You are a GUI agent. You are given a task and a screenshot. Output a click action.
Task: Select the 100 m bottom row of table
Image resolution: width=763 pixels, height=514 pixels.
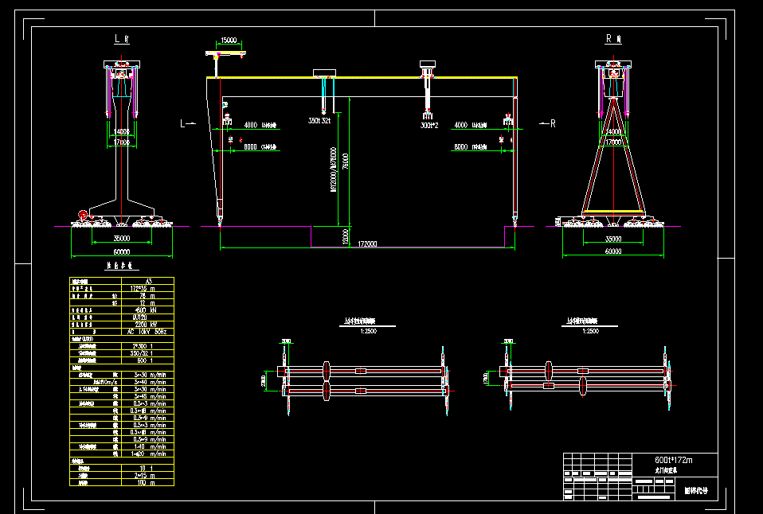[x=122, y=483]
